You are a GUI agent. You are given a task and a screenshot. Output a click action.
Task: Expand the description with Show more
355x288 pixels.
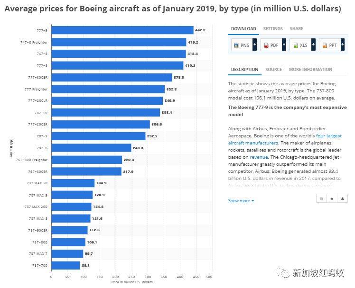tap(241, 201)
